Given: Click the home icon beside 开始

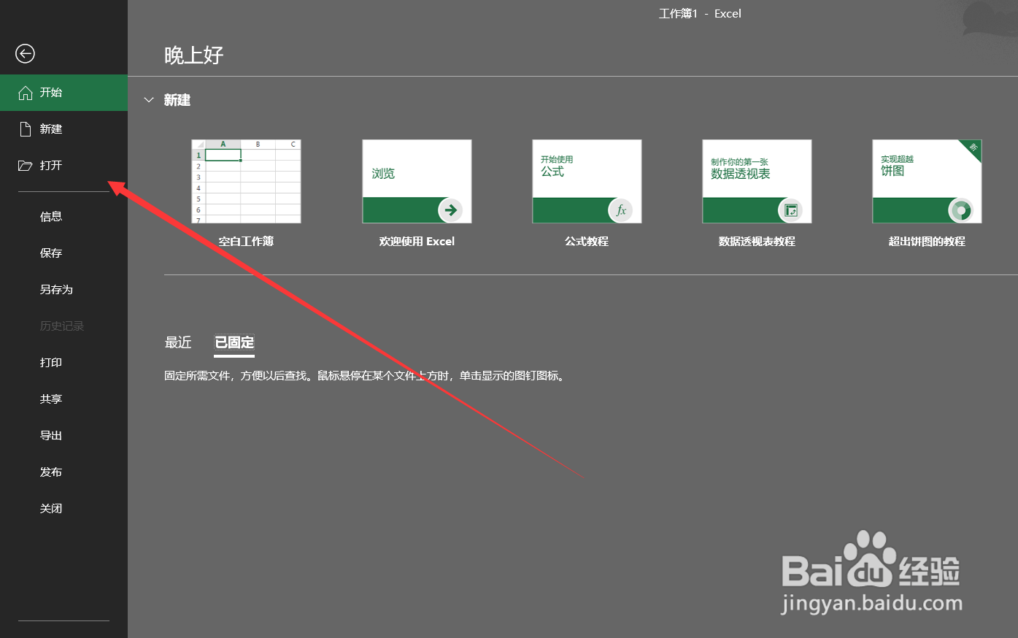Looking at the screenshot, I should pos(26,93).
